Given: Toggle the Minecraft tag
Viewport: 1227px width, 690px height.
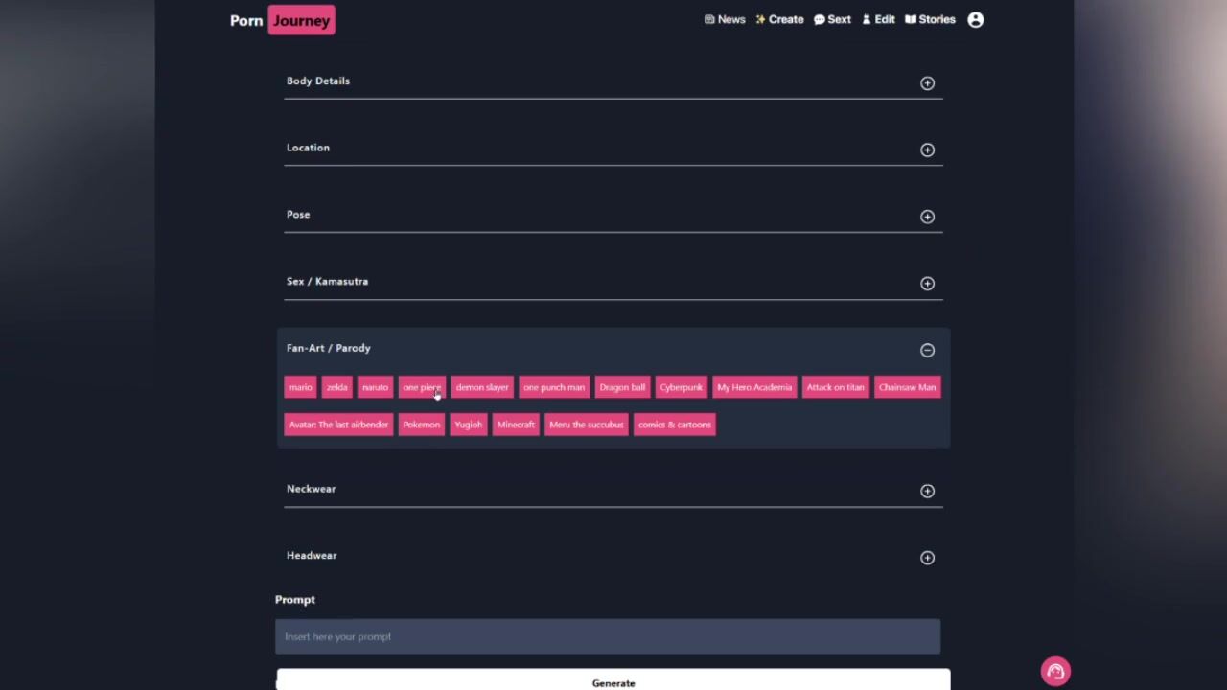Looking at the screenshot, I should click(516, 425).
